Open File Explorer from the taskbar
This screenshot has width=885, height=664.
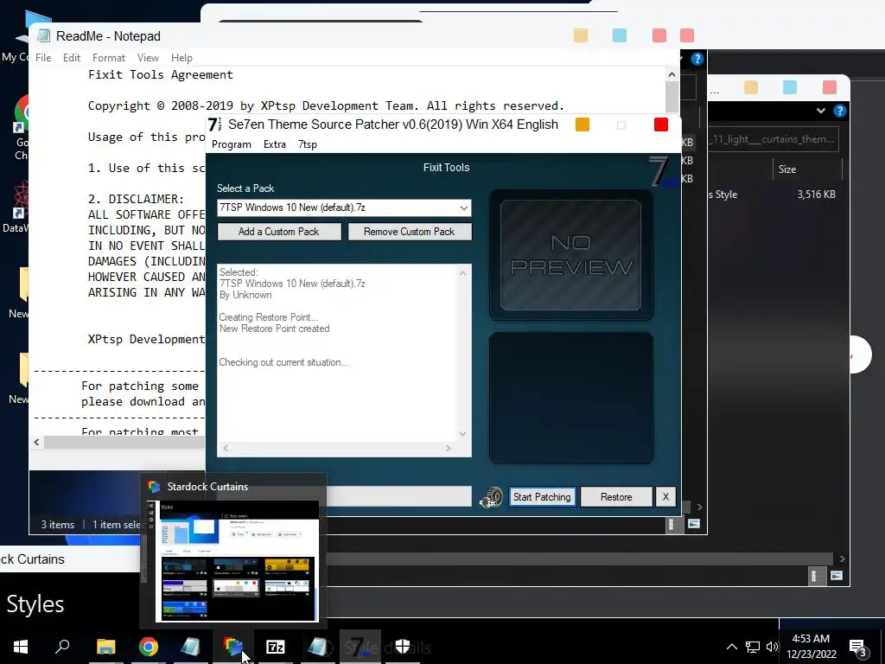coord(105,647)
